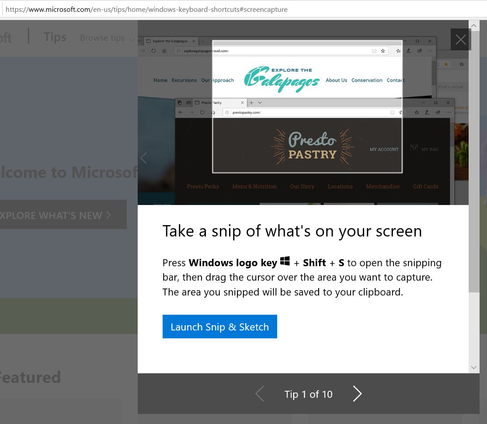
Task: Click the Windows logo key icon in text
Action: tap(285, 261)
